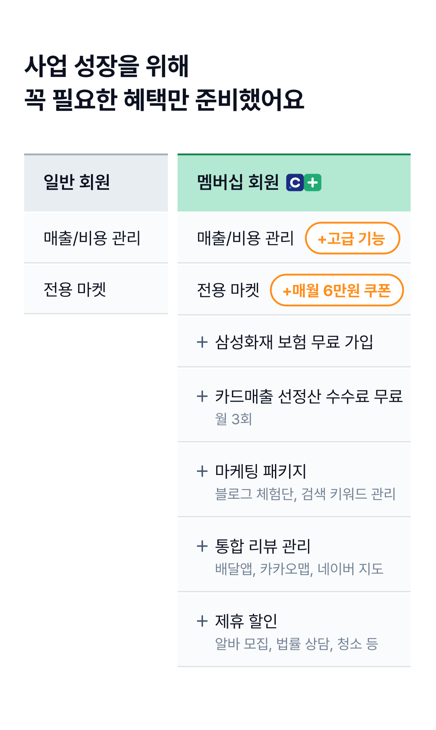Click plus icon beside 삼성화재 보험 무료 가입

coord(202,342)
